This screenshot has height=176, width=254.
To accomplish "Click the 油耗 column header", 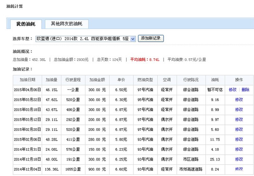I will click(215, 80).
